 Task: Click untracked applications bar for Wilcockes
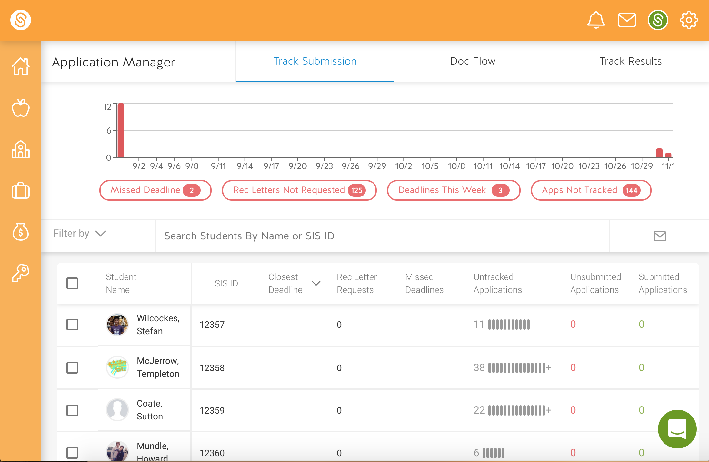pyautogui.click(x=509, y=325)
